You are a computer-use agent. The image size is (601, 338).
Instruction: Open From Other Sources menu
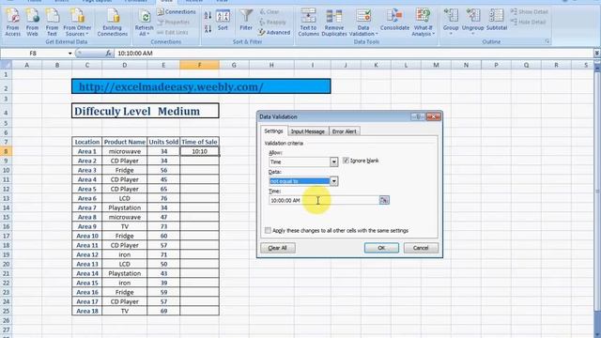pos(77,23)
